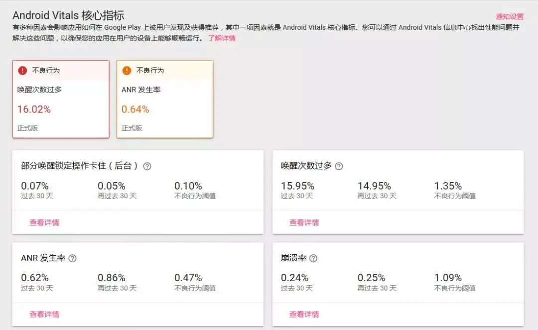Click the 1.09% 不良行为阈值 in 崩溃率 card
The height and width of the screenshot is (330, 538).
tap(448, 278)
